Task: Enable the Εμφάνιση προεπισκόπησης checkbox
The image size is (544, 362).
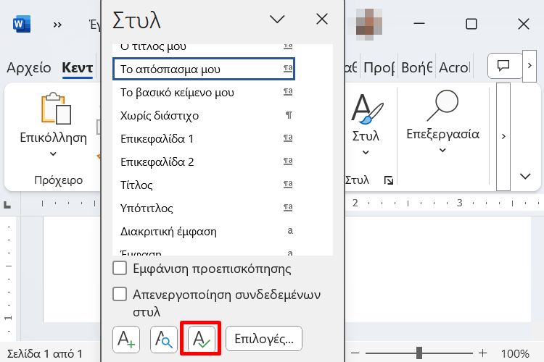Action: (120, 269)
